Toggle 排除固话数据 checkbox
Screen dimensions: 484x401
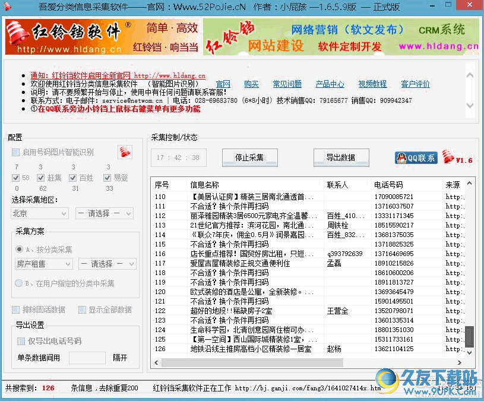pos(15,310)
